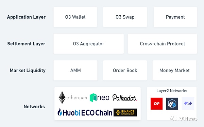Select the Cross-chain Protocol box

point(163,44)
